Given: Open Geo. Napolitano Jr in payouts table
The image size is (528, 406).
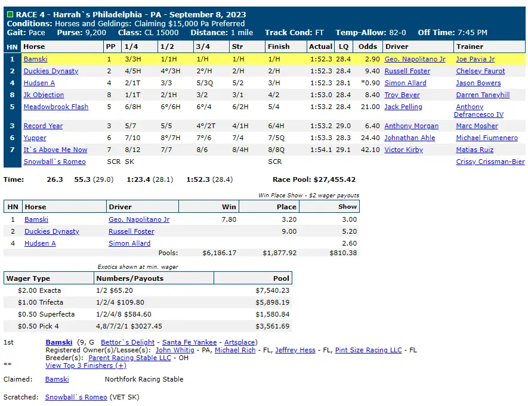Looking at the screenshot, I should [x=139, y=219].
